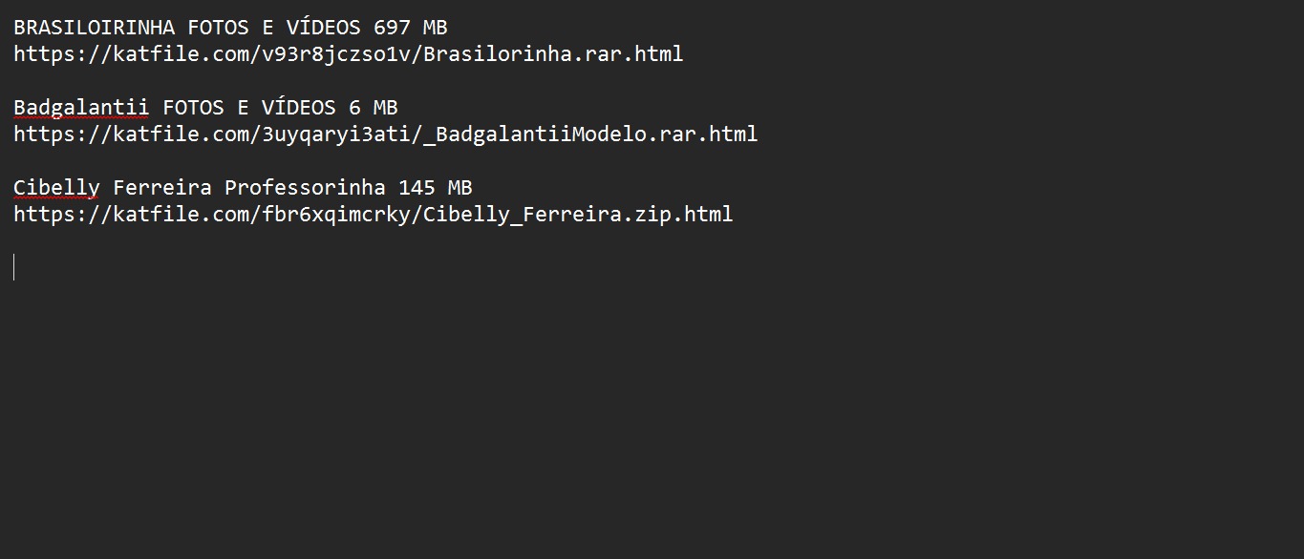Click the word BRASILOIRINHA in the first line
Screen dimensions: 1304x559
point(95,28)
